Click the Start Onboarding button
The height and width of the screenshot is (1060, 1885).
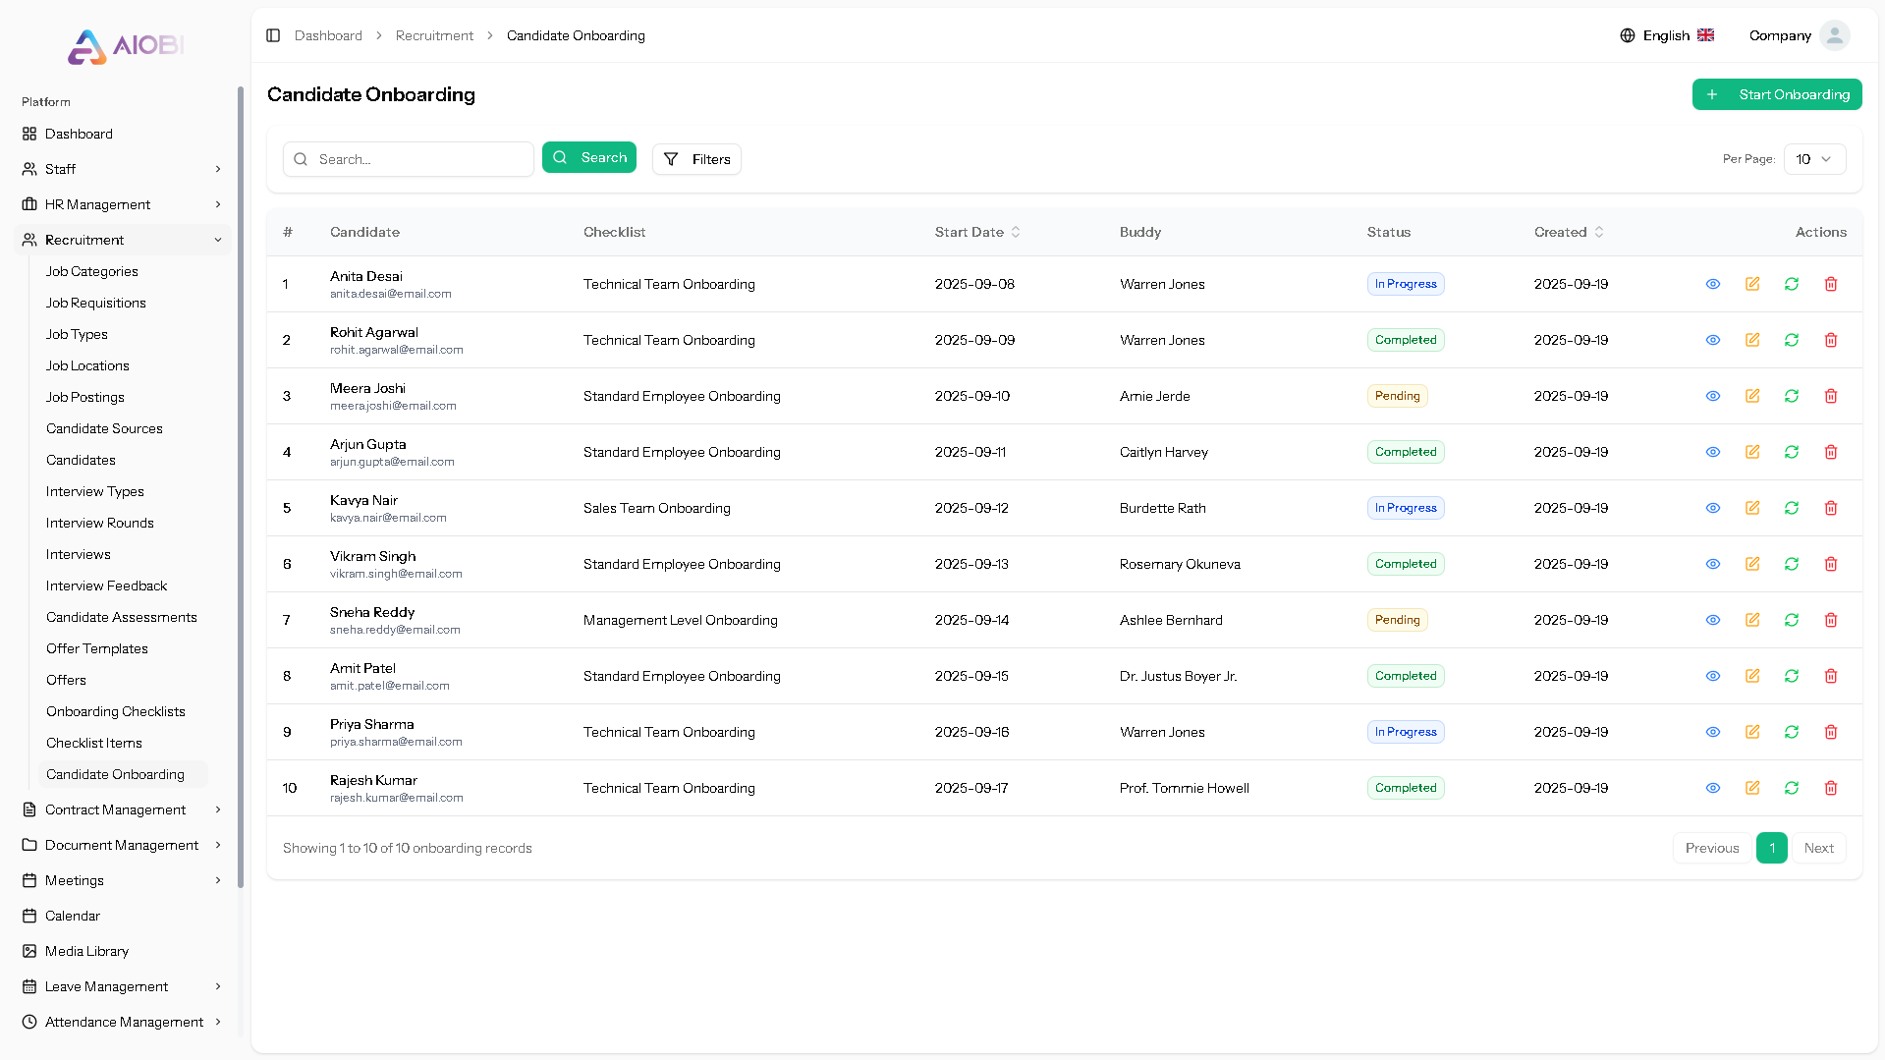tap(1777, 94)
